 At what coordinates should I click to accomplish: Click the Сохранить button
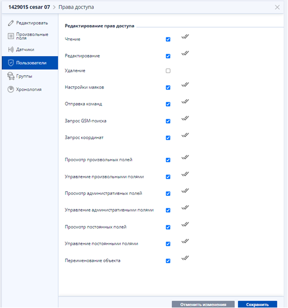257,304
